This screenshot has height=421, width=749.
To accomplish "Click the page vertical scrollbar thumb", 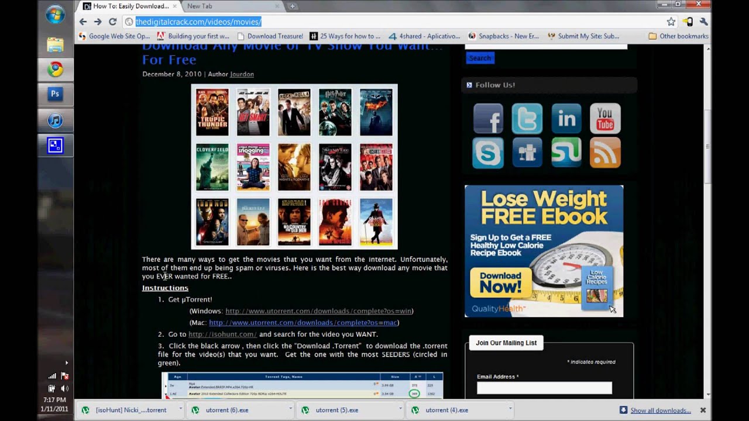I will (708, 146).
